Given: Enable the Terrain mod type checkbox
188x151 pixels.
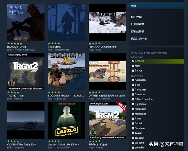Looking at the screenshot, I should coord(133,133).
